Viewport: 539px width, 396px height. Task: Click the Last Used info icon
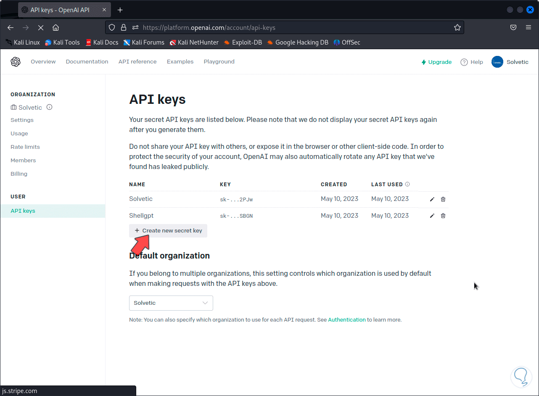point(407,184)
